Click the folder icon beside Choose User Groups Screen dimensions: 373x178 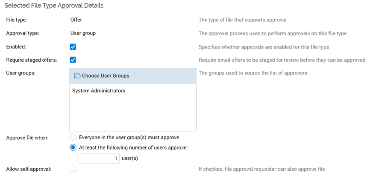77,76
